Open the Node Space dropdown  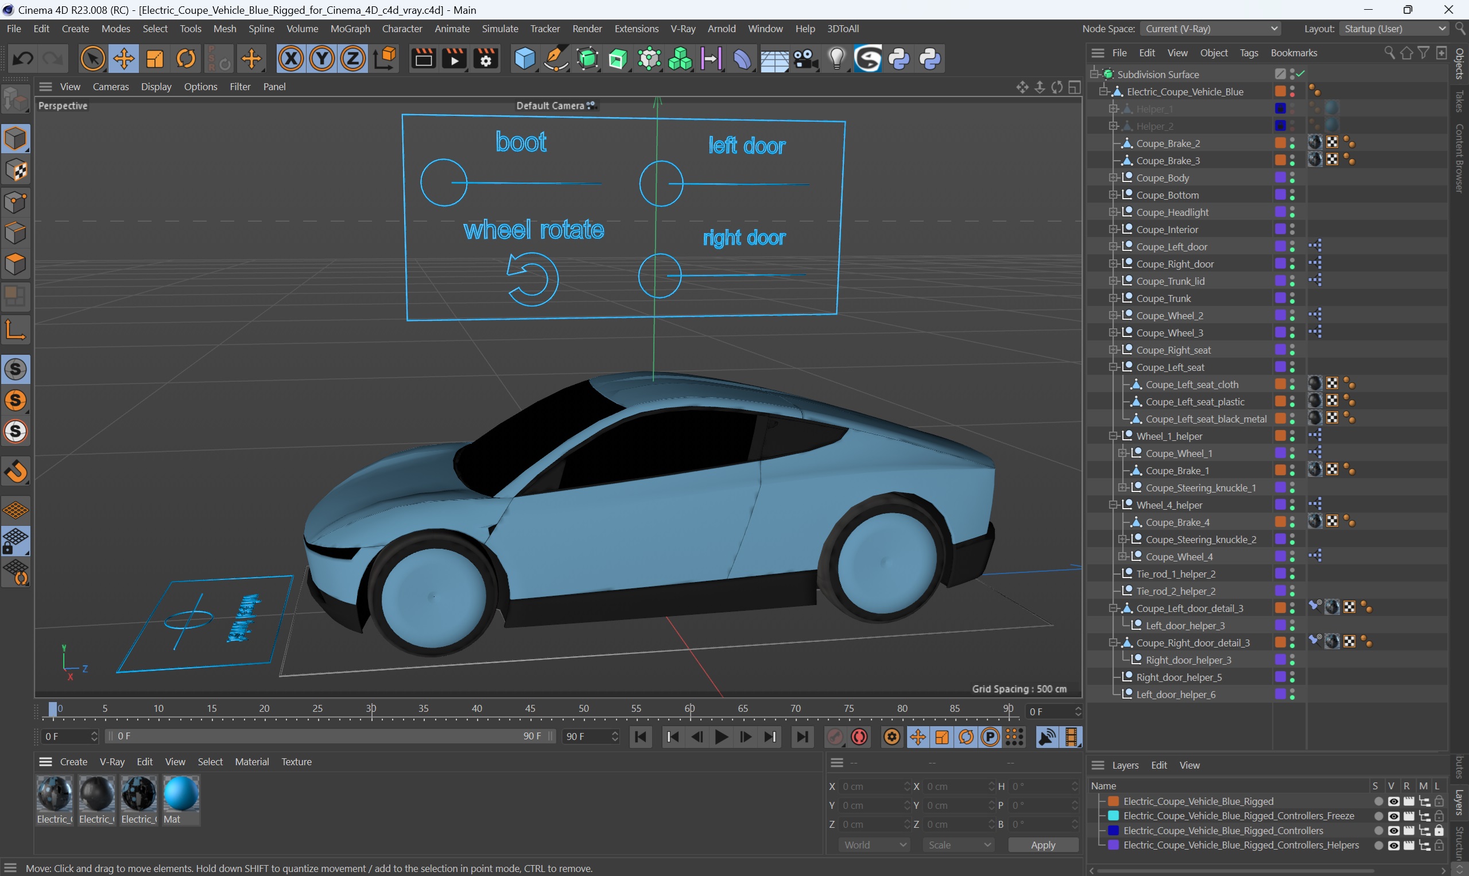1210,28
